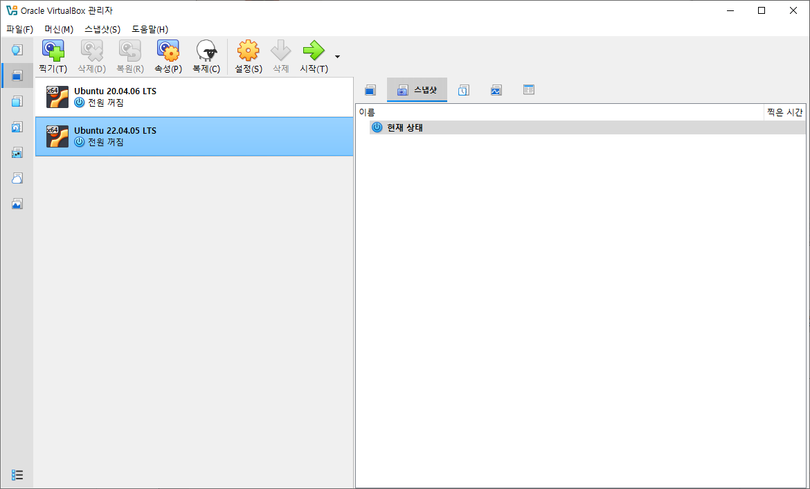Open the 파일(F) menu
This screenshot has width=810, height=489.
[x=19, y=30]
